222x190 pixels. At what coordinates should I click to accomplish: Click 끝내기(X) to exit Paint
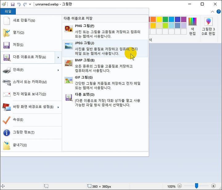coord(31,145)
